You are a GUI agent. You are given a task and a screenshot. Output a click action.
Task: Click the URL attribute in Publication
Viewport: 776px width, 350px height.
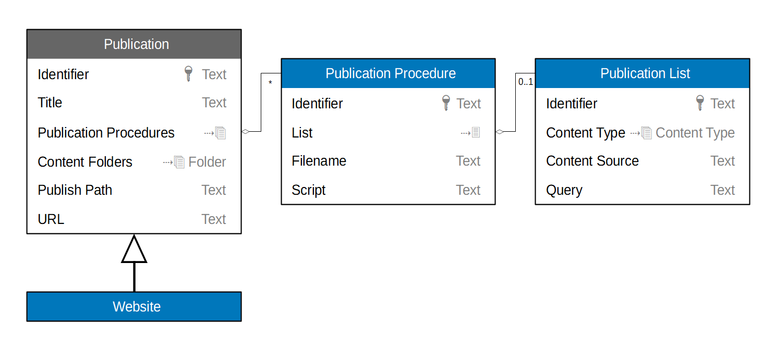point(51,219)
